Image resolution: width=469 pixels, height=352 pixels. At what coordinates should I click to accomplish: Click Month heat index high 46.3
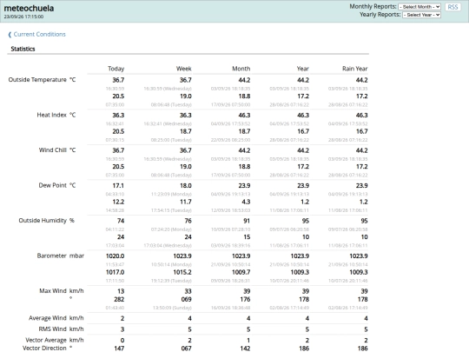[244, 116]
